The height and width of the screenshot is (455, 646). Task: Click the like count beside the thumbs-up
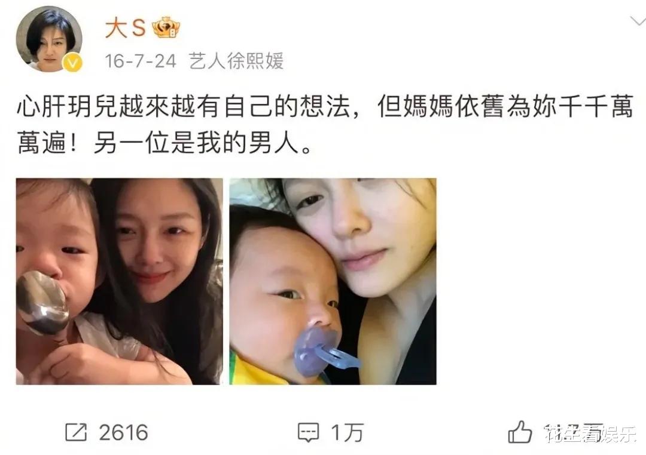(x=574, y=433)
